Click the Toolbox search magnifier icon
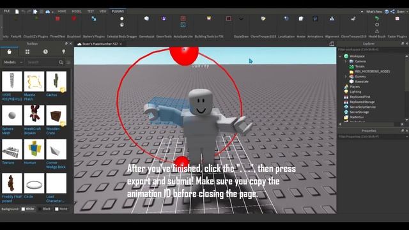The image size is (409, 230). coord(61,63)
